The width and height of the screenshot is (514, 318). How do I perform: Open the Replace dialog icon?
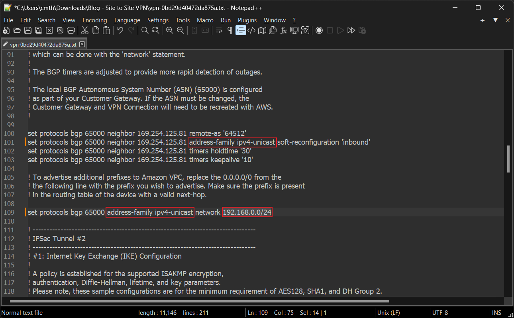(x=156, y=30)
